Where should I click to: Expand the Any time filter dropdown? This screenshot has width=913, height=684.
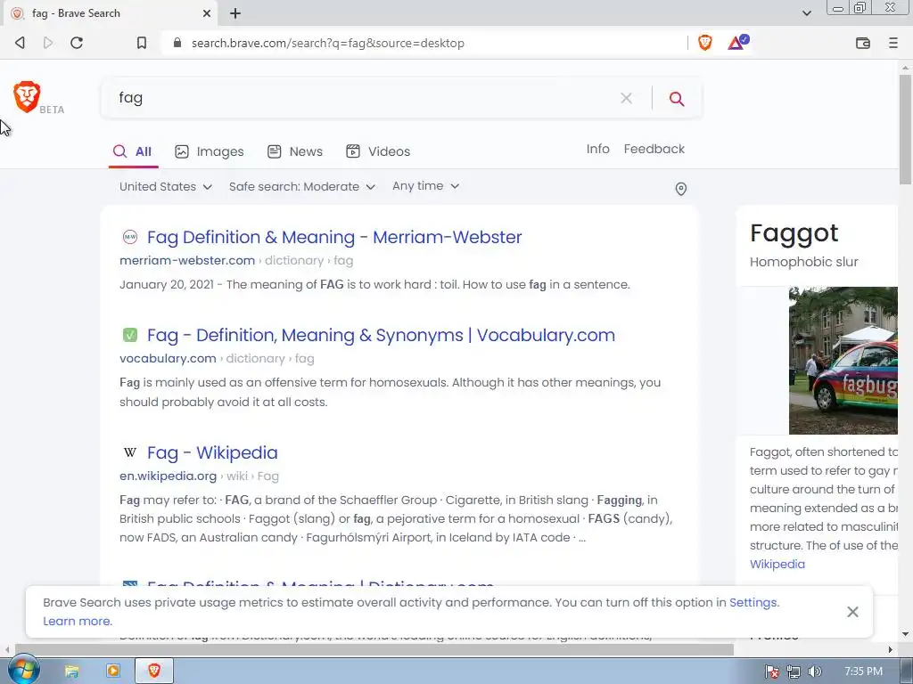(x=425, y=185)
